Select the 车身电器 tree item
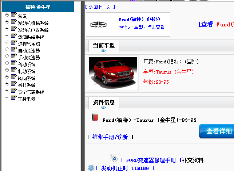Viewport: 234px width, 171px height. [x=27, y=99]
